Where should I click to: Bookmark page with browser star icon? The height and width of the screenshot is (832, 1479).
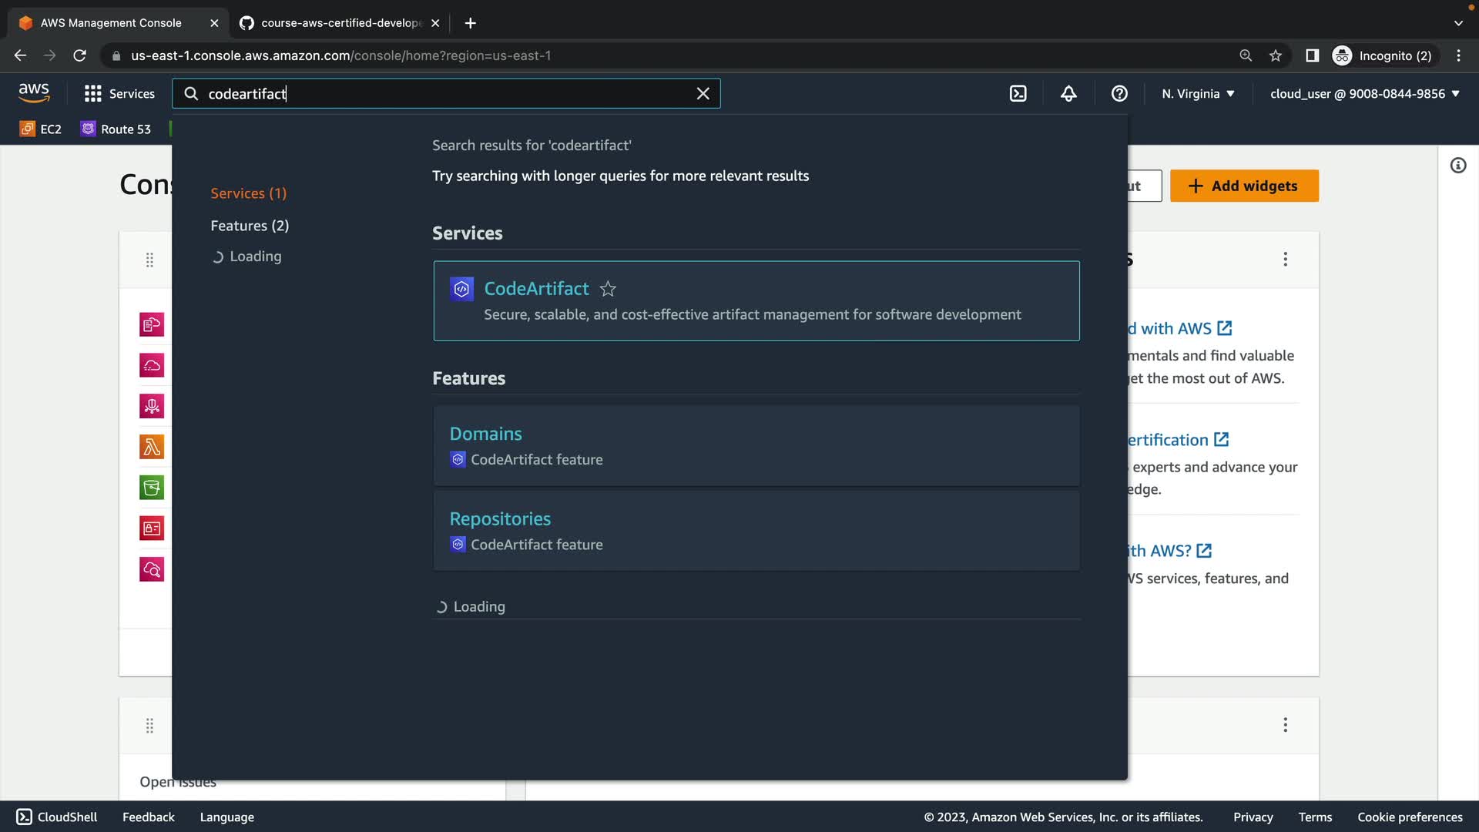[1276, 55]
